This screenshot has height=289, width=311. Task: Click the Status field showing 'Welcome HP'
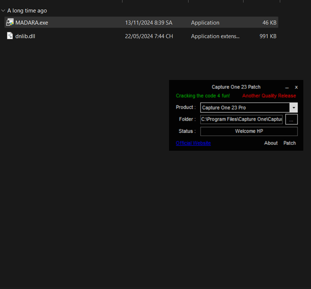click(249, 131)
